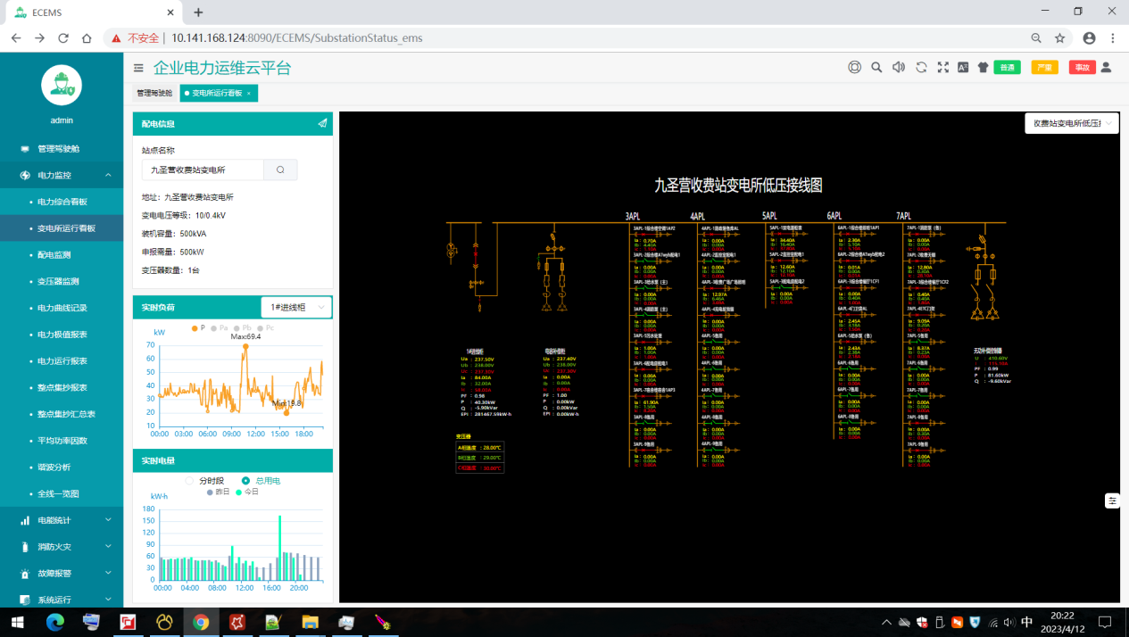
Task: Collapse sidebar using the hamburger menu icon
Action: (x=138, y=68)
